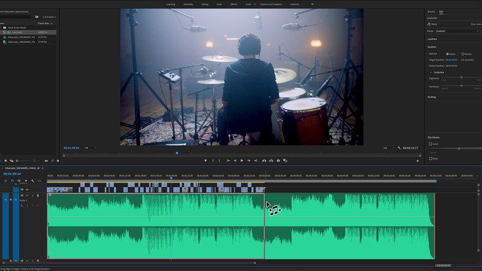Select the Stretch method radio button
This screenshot has height=271, width=482.
[462, 54]
